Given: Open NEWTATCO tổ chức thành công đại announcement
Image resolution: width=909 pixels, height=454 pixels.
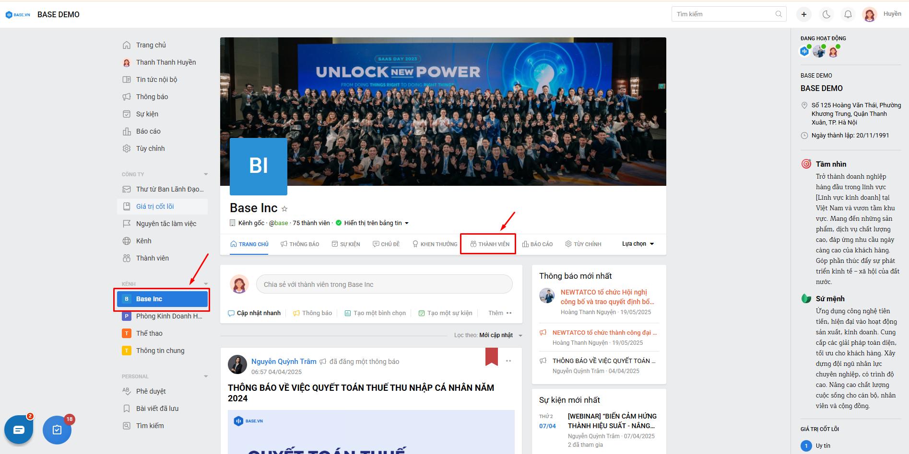Looking at the screenshot, I should [x=604, y=332].
